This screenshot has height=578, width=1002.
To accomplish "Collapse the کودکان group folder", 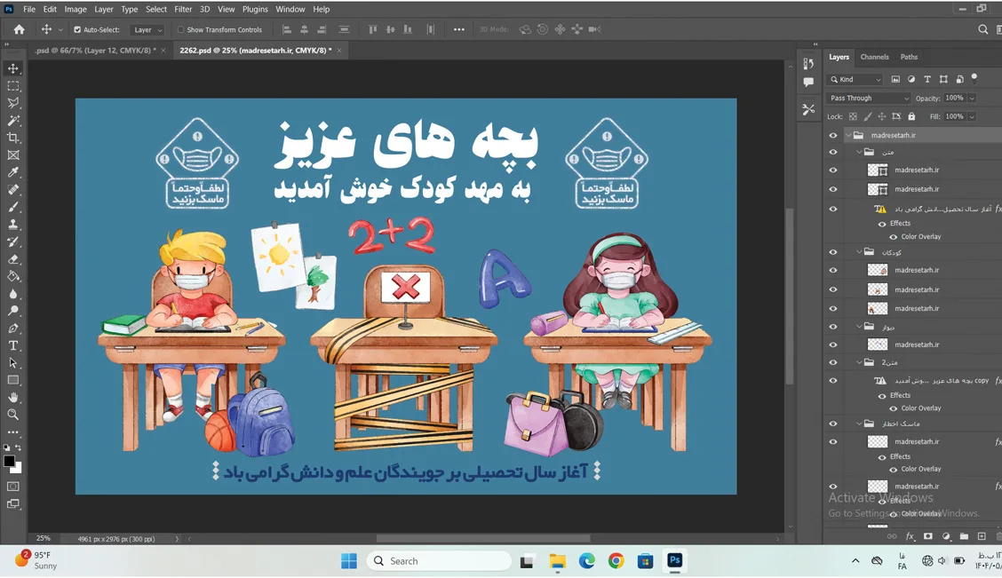I will point(860,252).
